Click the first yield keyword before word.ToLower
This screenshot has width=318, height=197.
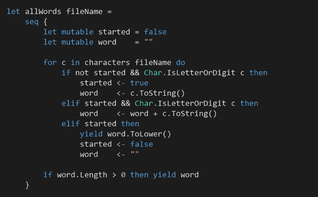[x=91, y=134]
